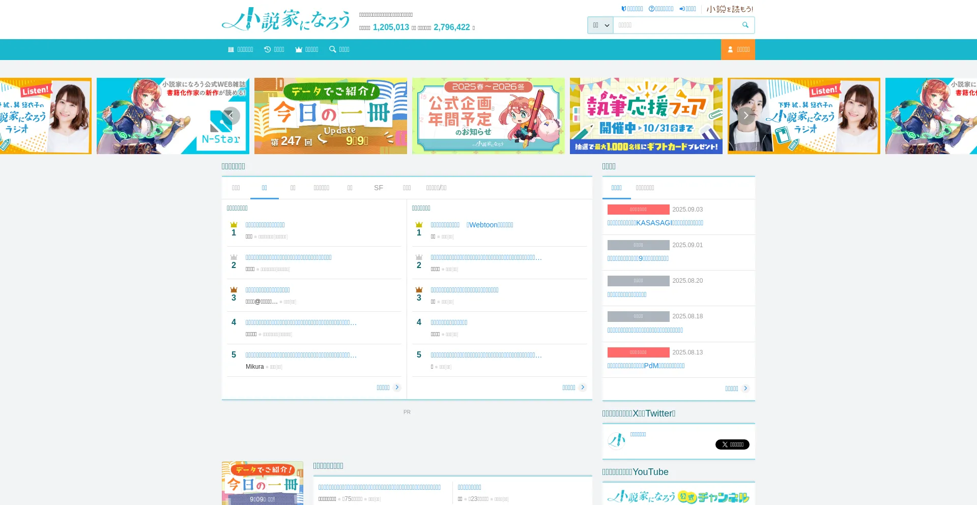
Task: Click the orange user icon button
Action: point(738,49)
